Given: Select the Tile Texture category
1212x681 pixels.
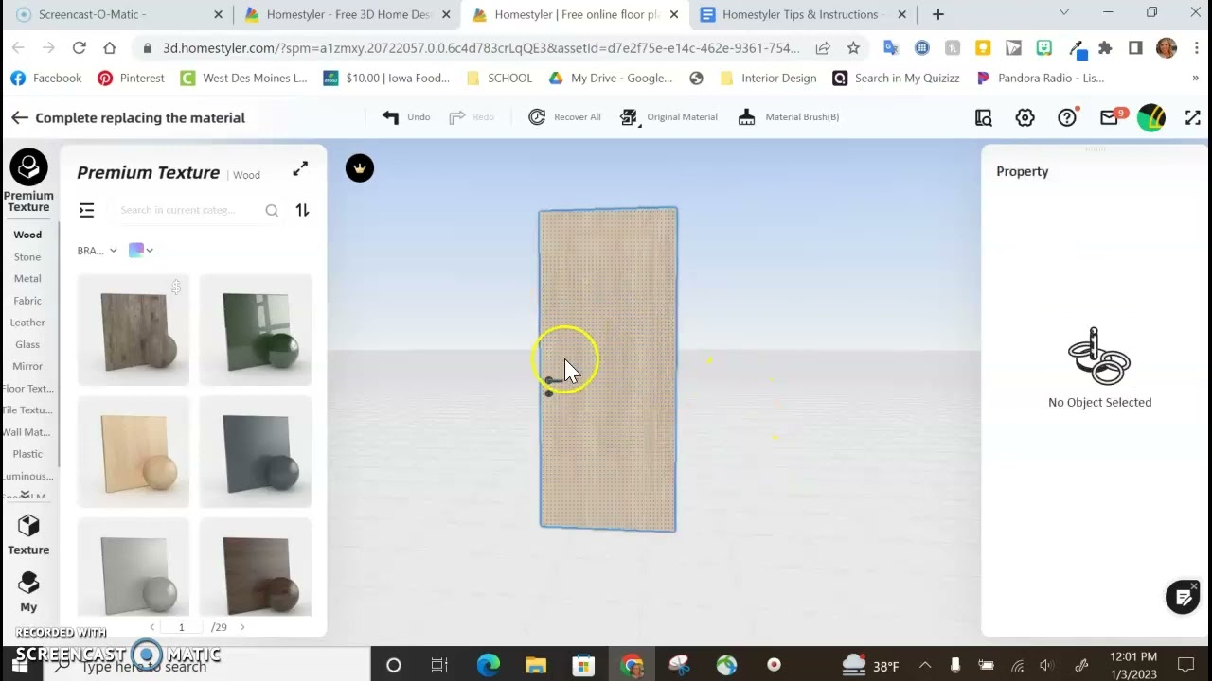Looking at the screenshot, I should pyautogui.click(x=27, y=410).
